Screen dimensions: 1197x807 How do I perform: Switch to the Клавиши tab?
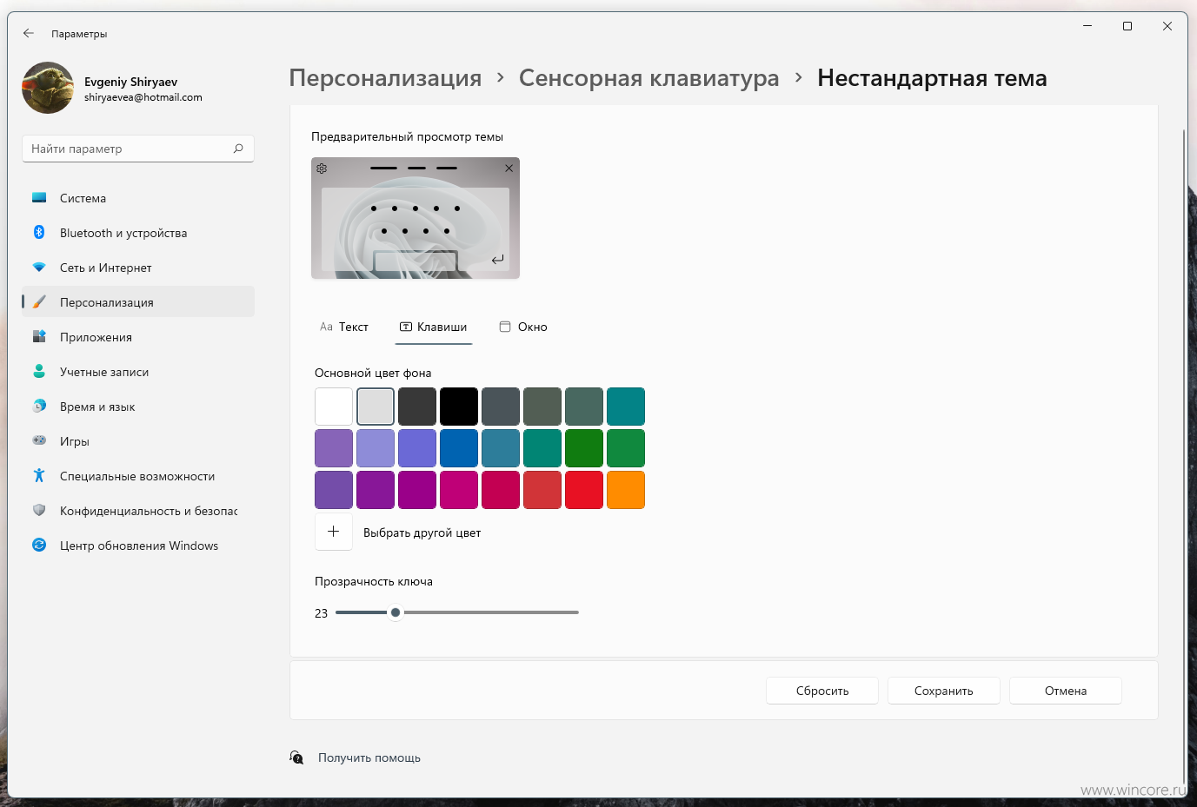pyautogui.click(x=433, y=327)
